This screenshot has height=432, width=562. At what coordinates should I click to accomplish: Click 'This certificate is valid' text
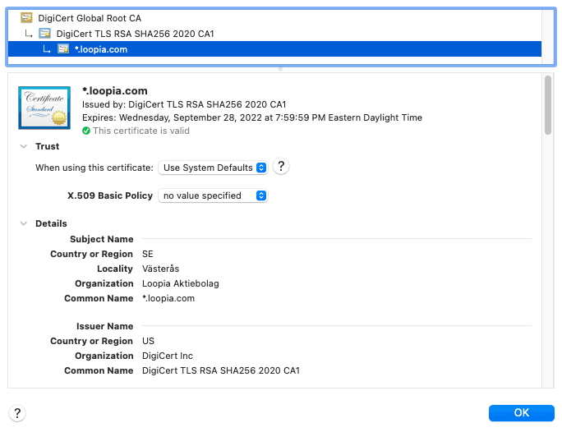(141, 131)
